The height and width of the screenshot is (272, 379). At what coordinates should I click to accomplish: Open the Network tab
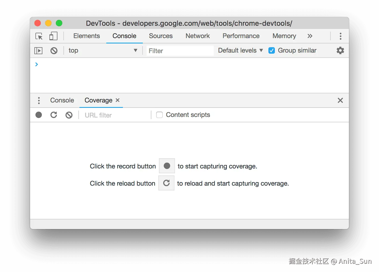click(x=198, y=36)
